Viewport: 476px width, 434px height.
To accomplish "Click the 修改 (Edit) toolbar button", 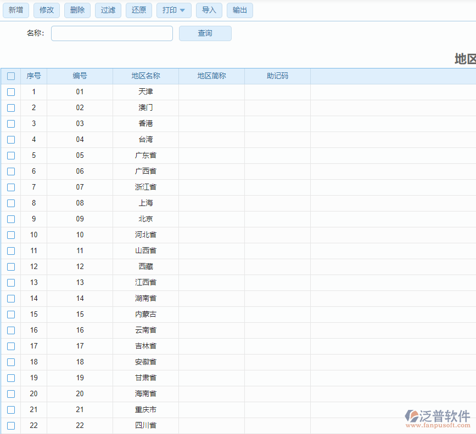I will coord(47,10).
